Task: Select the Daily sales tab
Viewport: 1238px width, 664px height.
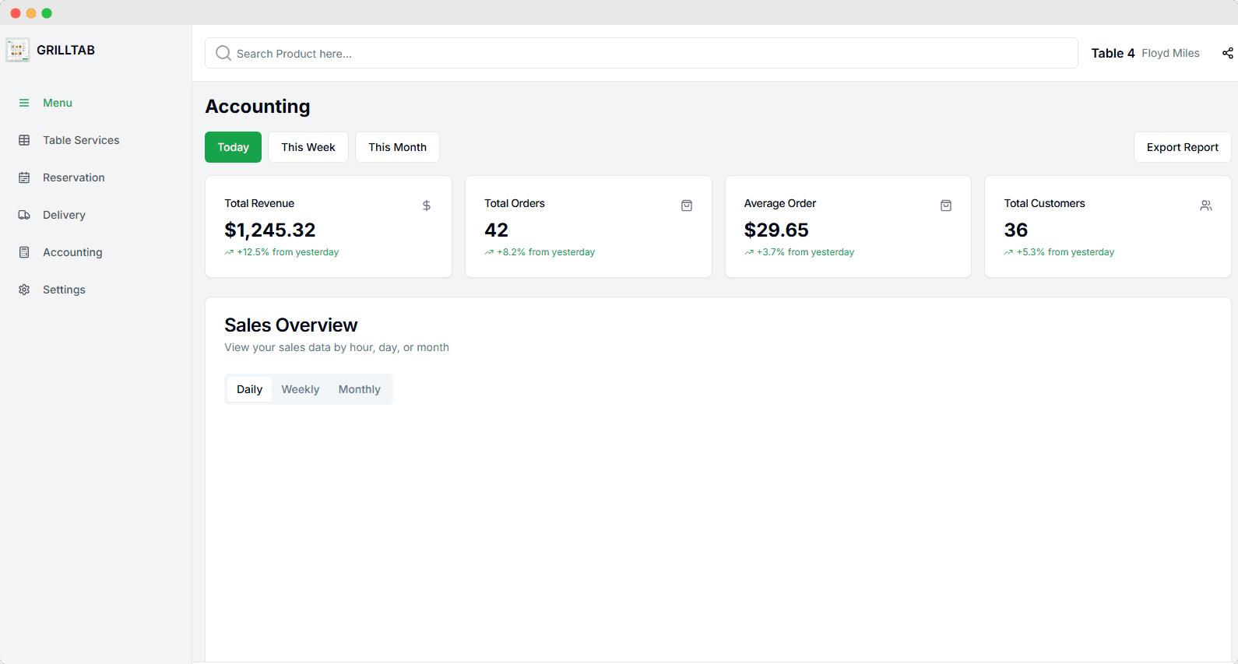Action: 249,389
